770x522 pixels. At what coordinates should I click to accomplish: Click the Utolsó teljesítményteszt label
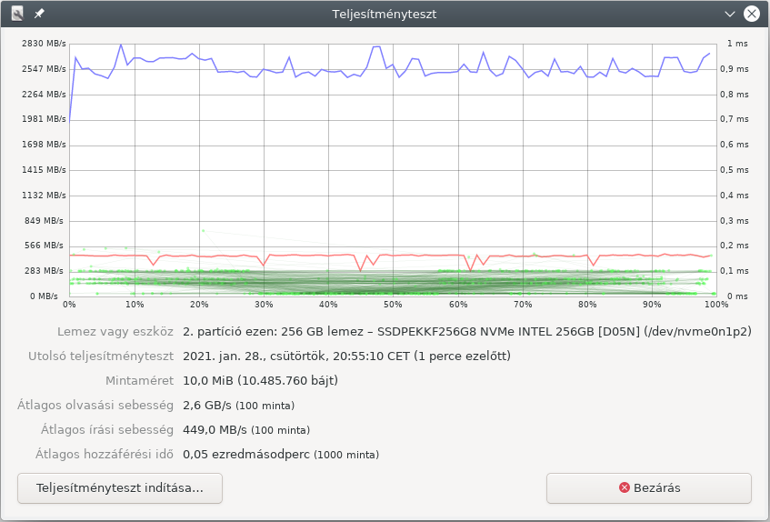coord(101,356)
